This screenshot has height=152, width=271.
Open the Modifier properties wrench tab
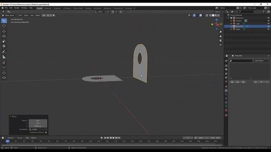[x=226, y=90]
